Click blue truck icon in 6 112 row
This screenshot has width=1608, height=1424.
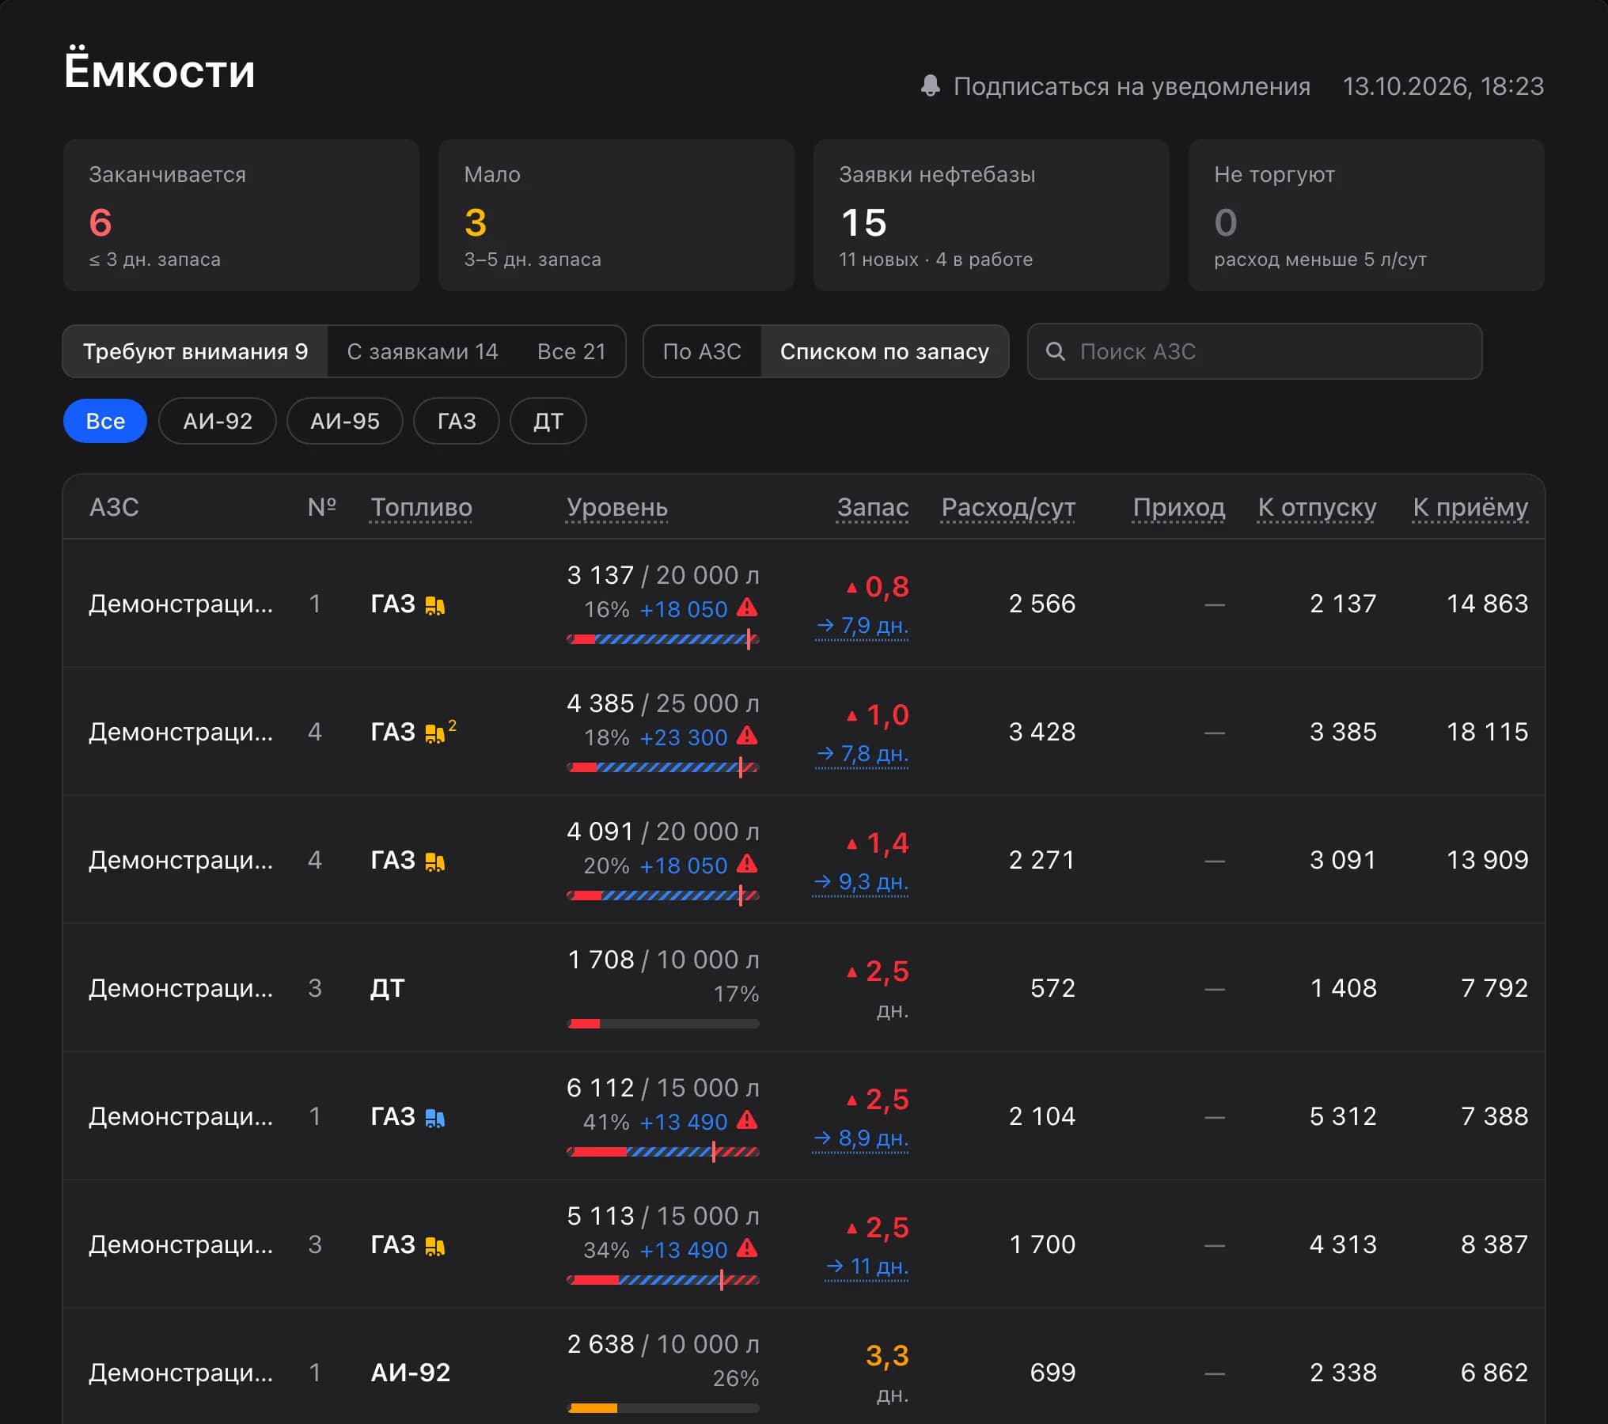pos(435,1118)
